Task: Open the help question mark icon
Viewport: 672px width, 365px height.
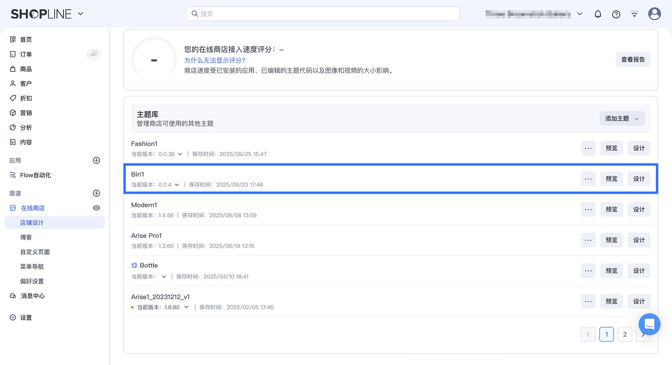Action: pyautogui.click(x=616, y=14)
